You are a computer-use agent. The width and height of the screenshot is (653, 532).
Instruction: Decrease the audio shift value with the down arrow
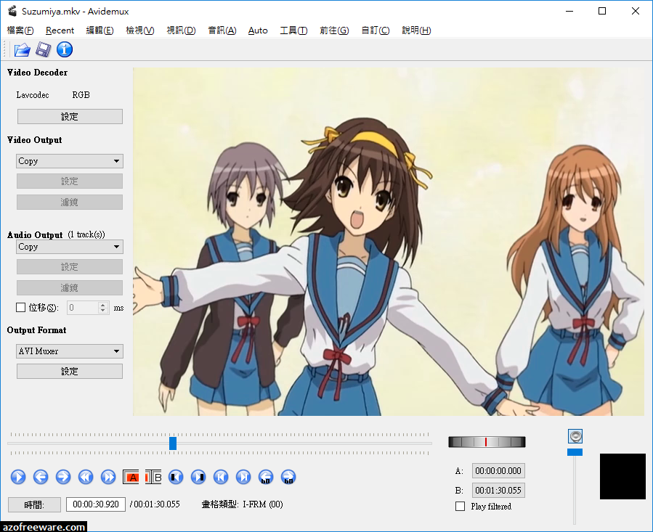pos(103,311)
